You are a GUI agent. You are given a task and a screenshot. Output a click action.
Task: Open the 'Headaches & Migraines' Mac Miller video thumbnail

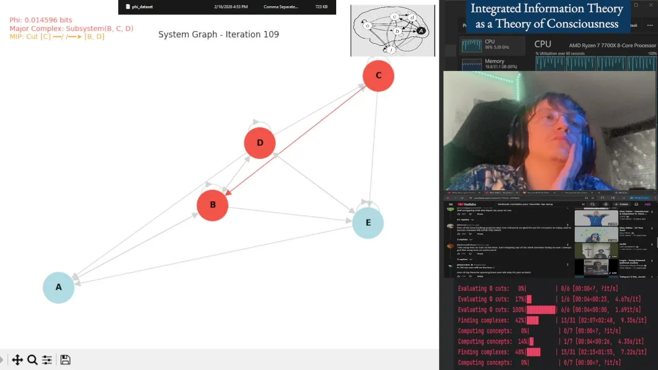[596, 218]
